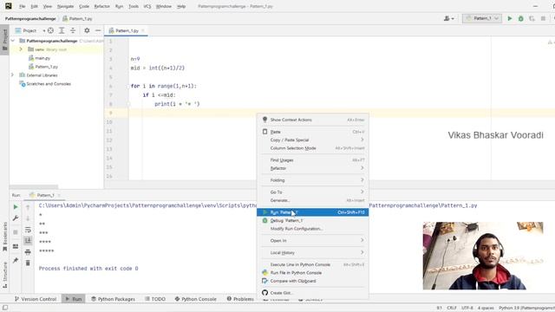Click print icon in Run panel
Viewport: 555px width, 312px height.
tap(28, 252)
